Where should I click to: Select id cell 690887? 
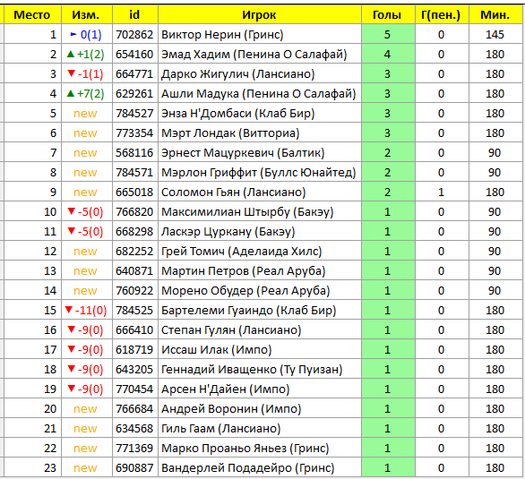(x=135, y=467)
